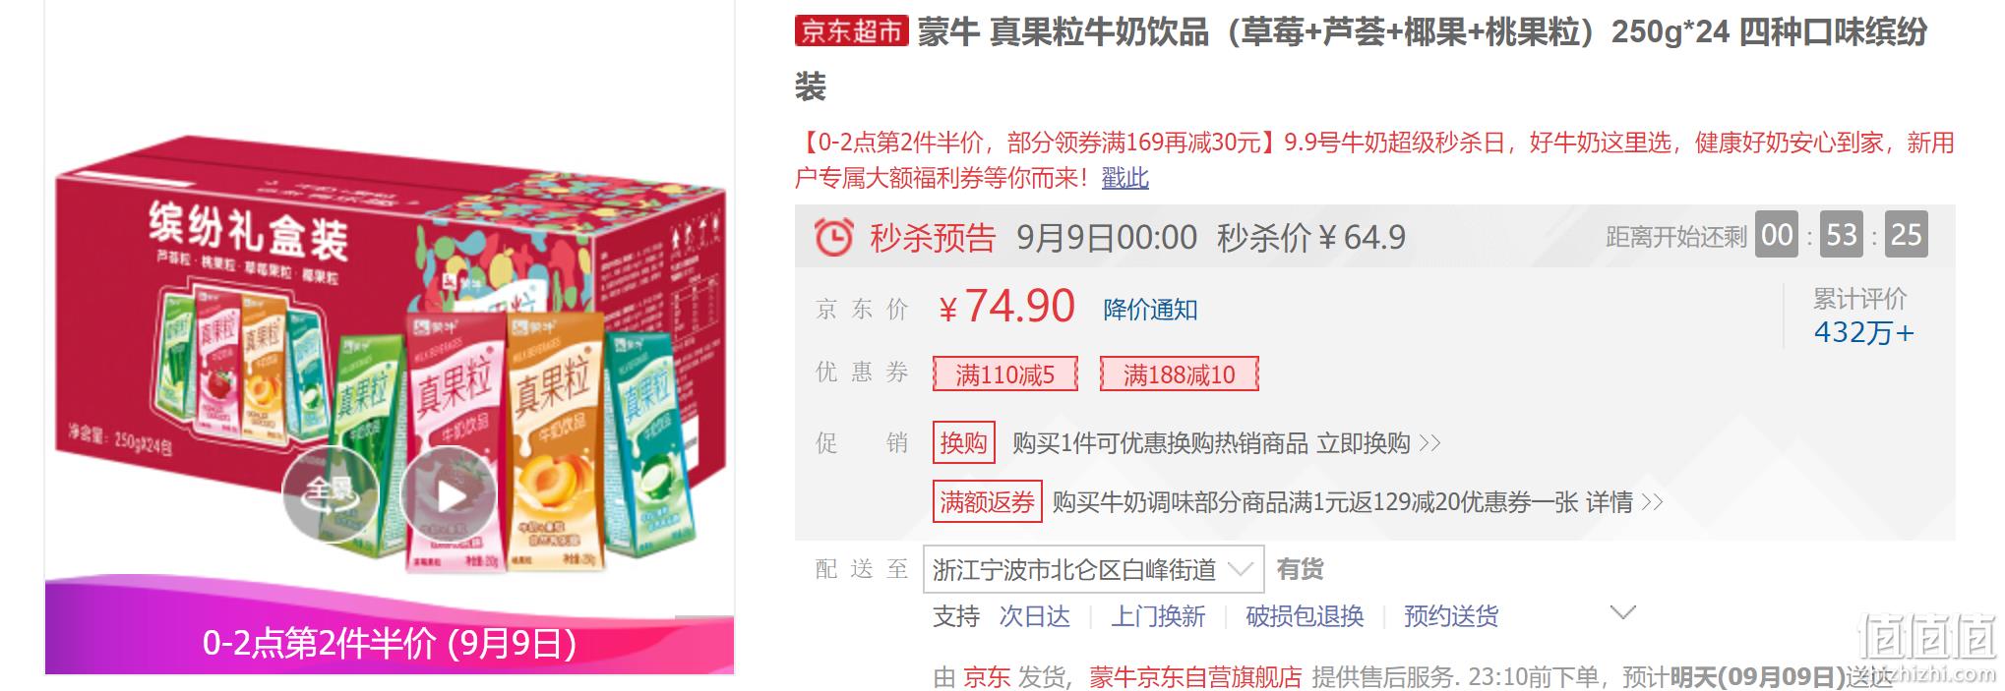This screenshot has width=2005, height=691.
Task: Open the 全景 panorama view button
Action: tap(331, 494)
